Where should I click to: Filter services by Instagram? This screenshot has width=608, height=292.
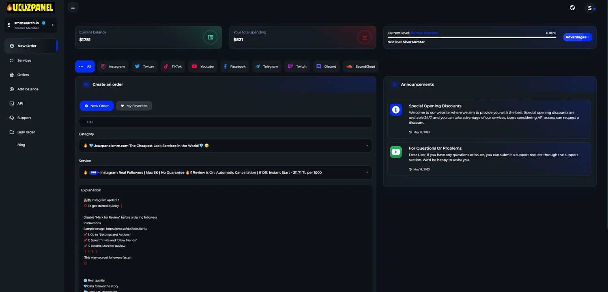click(113, 67)
